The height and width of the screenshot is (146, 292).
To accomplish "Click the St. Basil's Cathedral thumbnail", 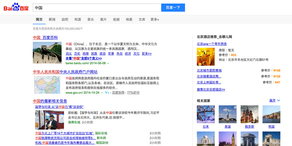I will click(x=250, y=114).
